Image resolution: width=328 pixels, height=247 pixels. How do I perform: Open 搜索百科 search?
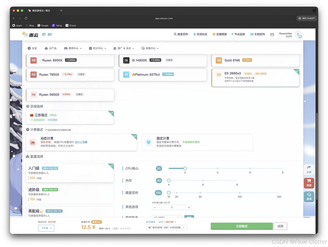point(181,34)
